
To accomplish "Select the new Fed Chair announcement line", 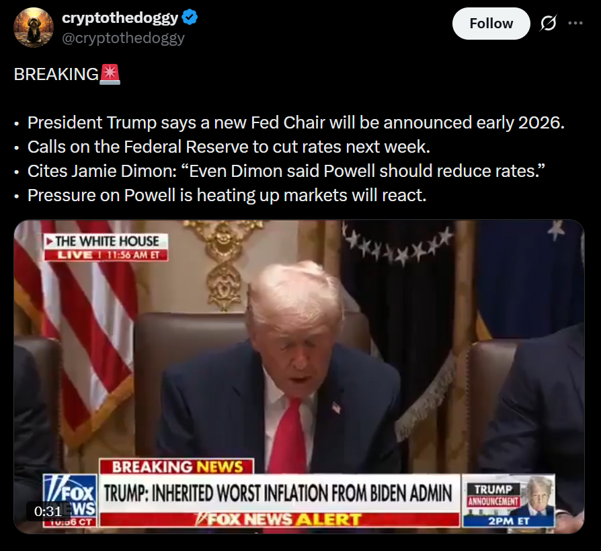I will click(x=296, y=123).
